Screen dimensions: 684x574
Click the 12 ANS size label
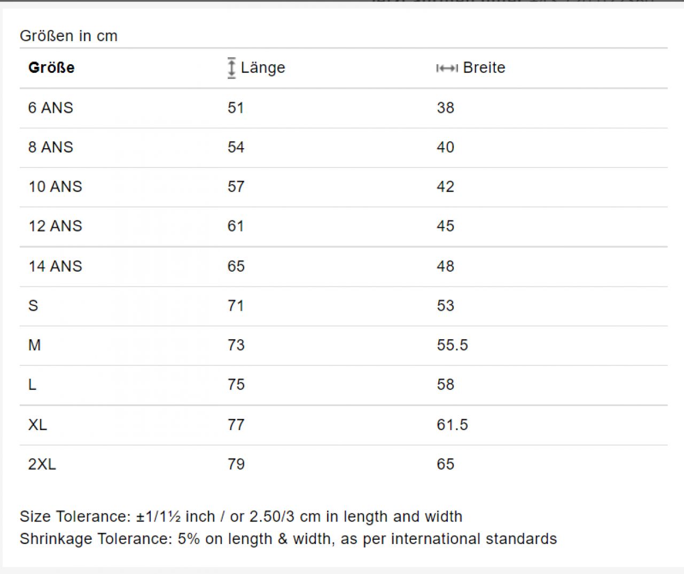pos(56,226)
